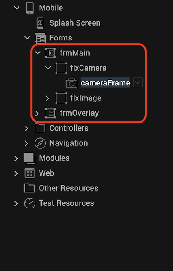
Task: Click the Test Resources gauge icon
Action: tap(30, 203)
